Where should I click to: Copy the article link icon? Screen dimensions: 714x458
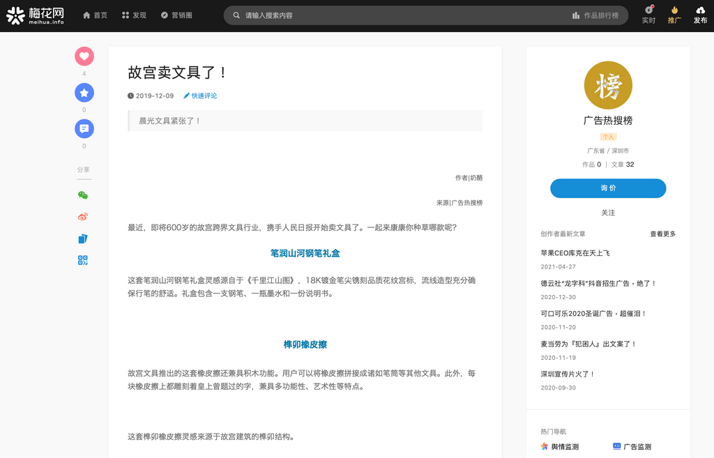[83, 238]
